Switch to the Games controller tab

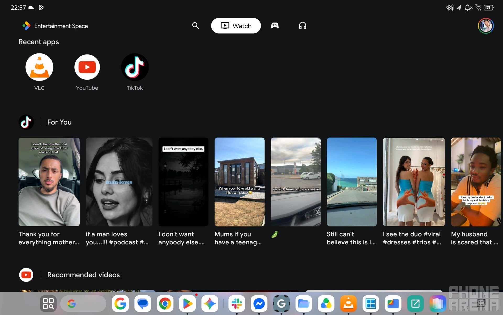click(x=275, y=26)
